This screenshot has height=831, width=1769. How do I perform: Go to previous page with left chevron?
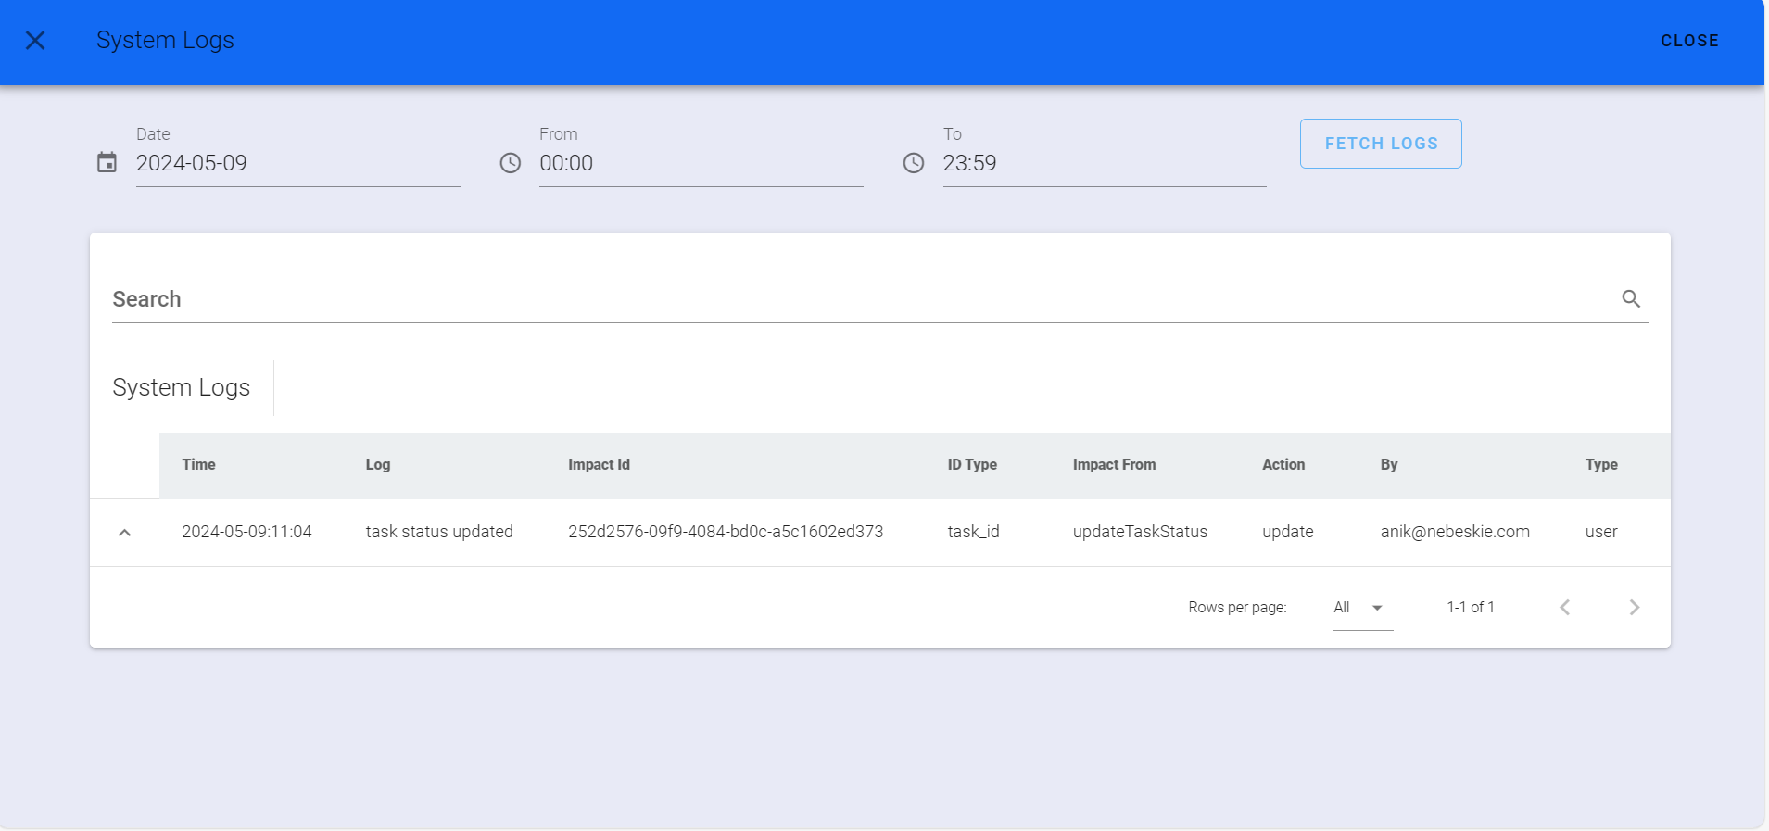point(1564,608)
